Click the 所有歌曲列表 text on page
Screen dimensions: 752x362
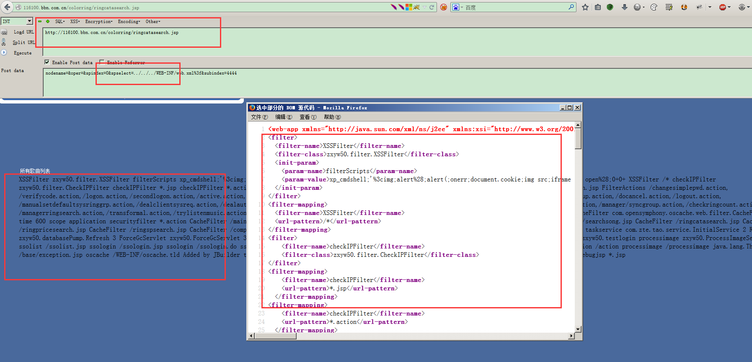35,171
